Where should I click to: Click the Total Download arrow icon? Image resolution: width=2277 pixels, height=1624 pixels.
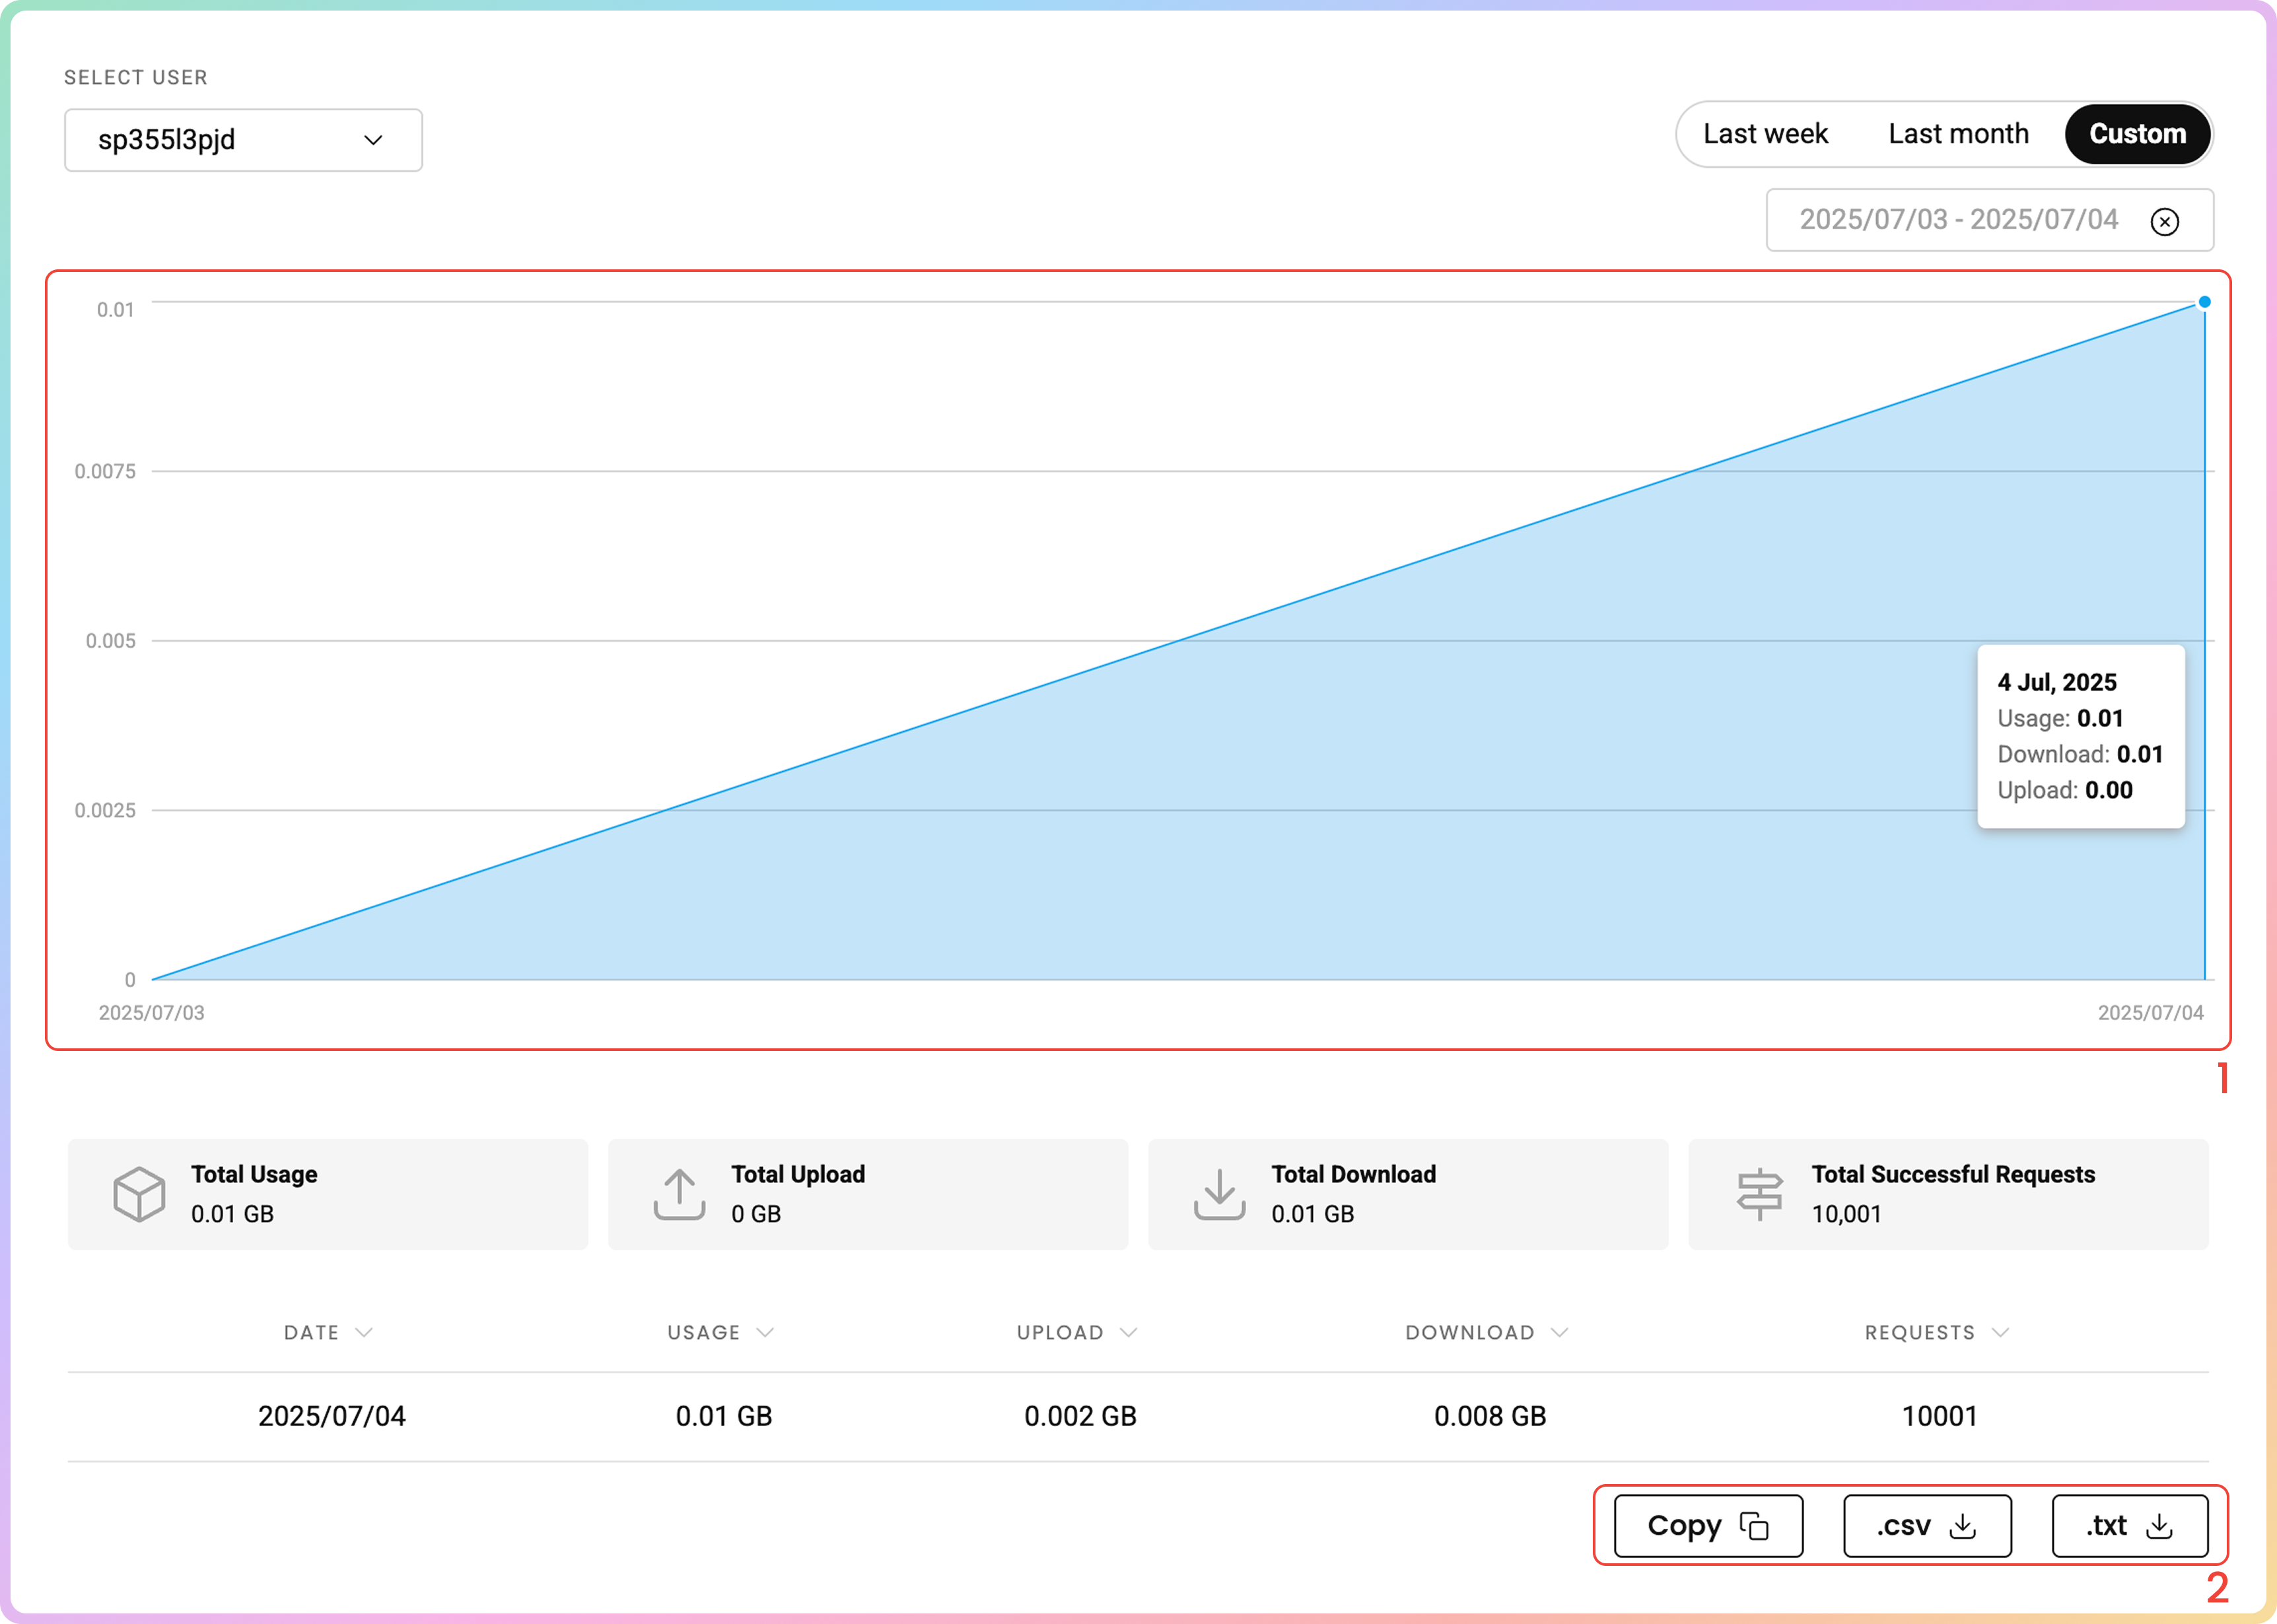click(1220, 1194)
